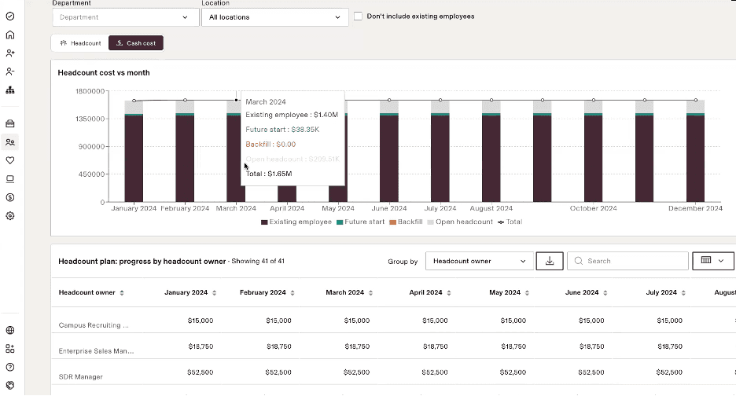The width and height of the screenshot is (736, 396).
Task: Click the heart benefits sidebar icon
Action: tap(10, 160)
